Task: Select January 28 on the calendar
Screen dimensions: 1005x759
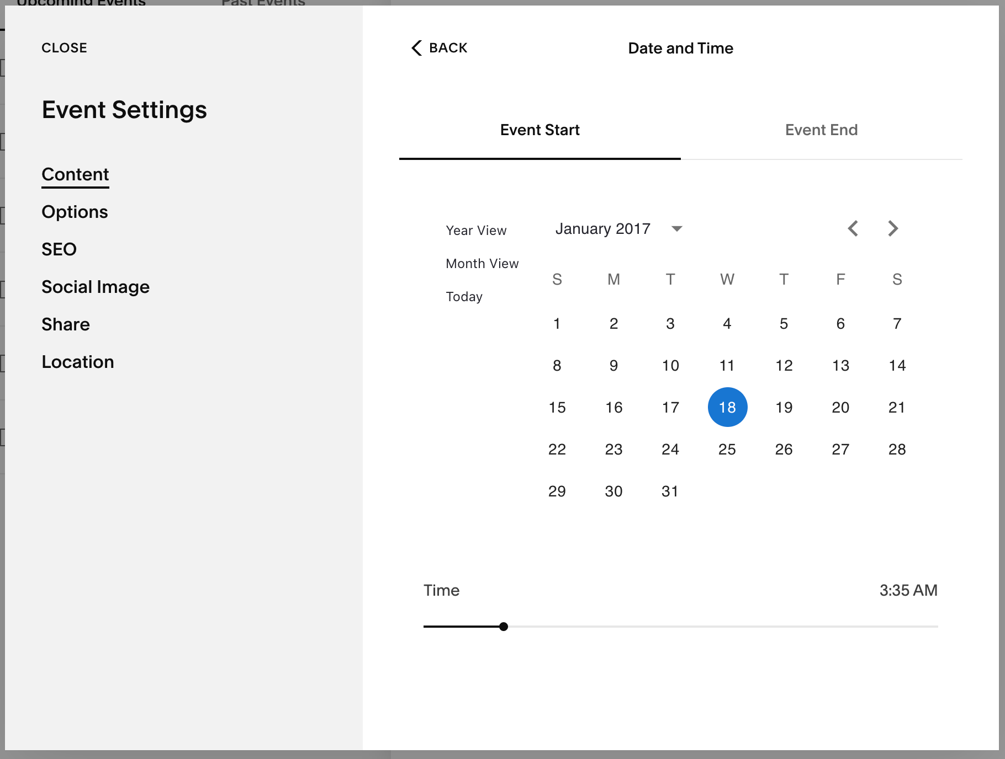Action: pyautogui.click(x=897, y=449)
